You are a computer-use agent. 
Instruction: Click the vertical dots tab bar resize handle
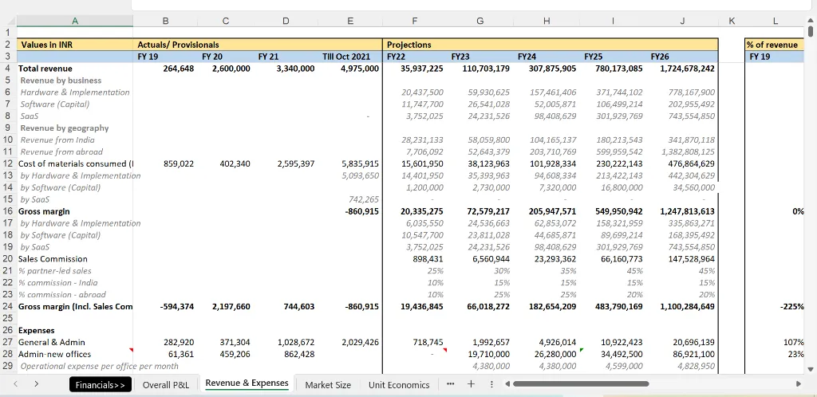(491, 385)
